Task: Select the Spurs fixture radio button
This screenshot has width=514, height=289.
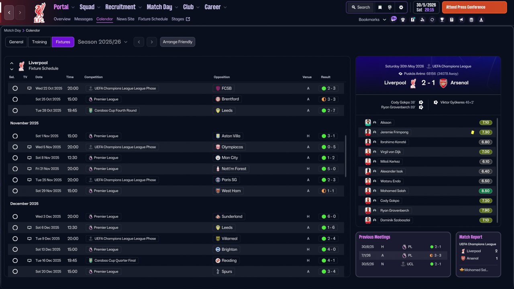Action: point(15,271)
